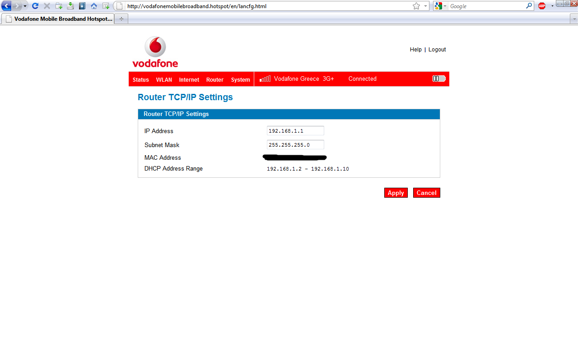Open downloads via the green arrow icon
Viewport: 578px width, 361px height.
pos(70,6)
